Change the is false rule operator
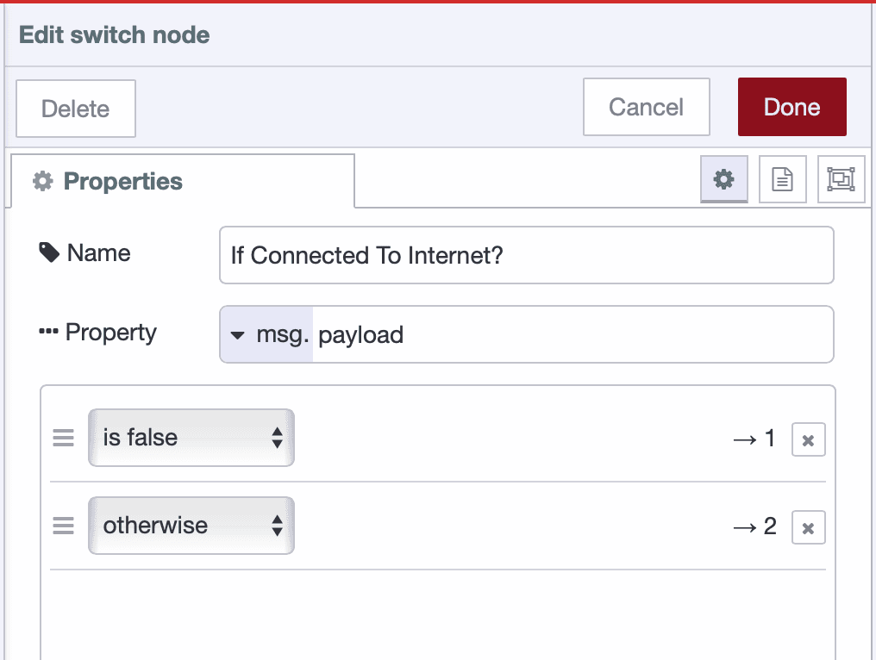This screenshot has width=876, height=660. pos(190,438)
